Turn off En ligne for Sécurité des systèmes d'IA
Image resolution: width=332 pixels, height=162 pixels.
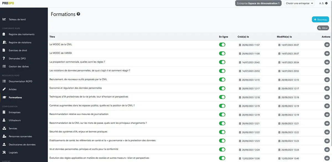pyautogui.click(x=222, y=132)
